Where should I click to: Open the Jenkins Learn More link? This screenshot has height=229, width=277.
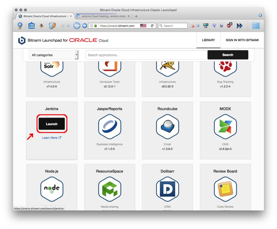(52, 138)
